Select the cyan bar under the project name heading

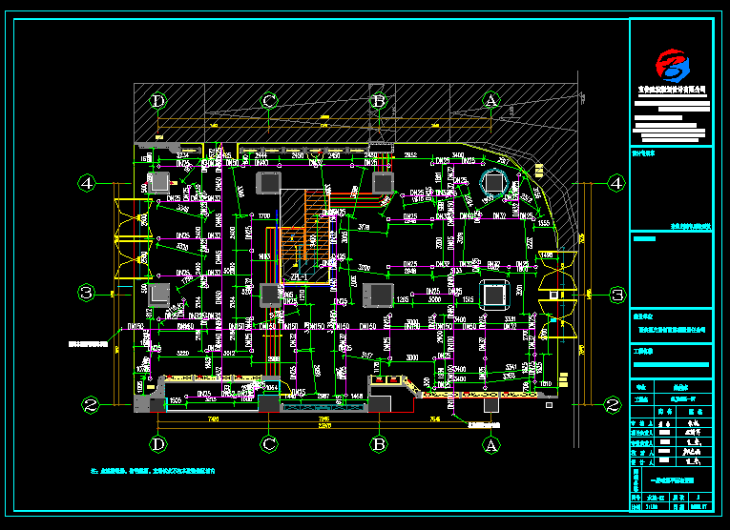671,365
